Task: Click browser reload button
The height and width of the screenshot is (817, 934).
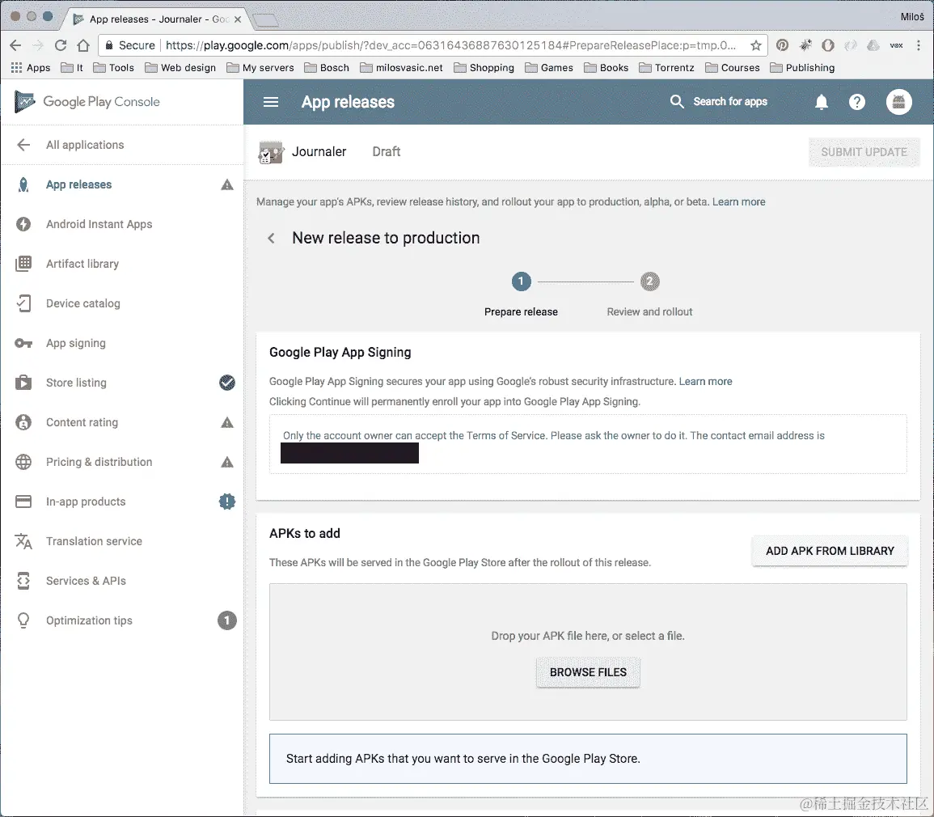Action: pos(60,45)
